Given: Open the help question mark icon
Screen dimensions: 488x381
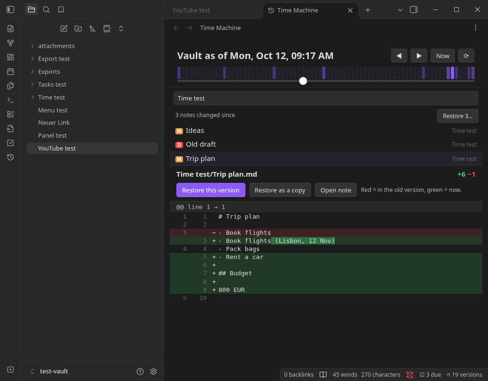Looking at the screenshot, I should (140, 371).
